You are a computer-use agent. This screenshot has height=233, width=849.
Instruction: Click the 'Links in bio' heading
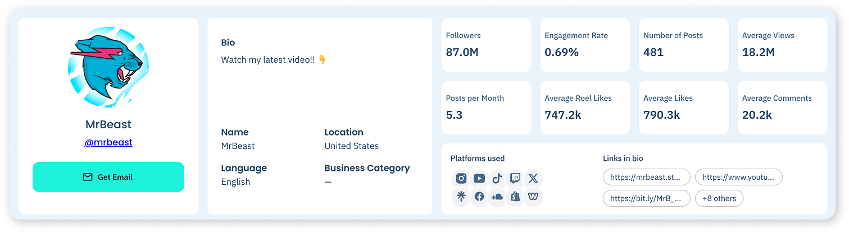pyautogui.click(x=623, y=159)
